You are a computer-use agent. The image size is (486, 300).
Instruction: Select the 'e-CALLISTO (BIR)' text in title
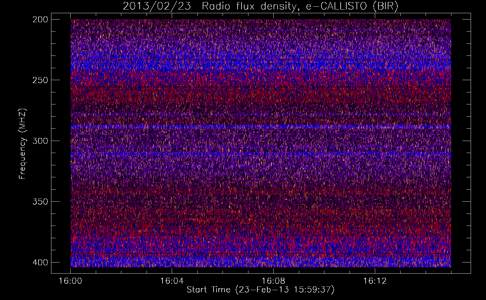tap(352, 6)
